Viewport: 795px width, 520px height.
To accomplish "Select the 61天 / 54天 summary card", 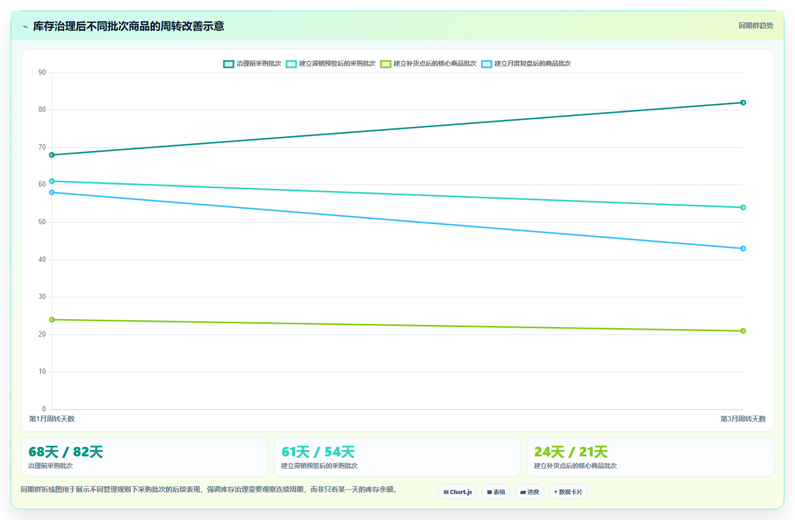I will pyautogui.click(x=397, y=457).
